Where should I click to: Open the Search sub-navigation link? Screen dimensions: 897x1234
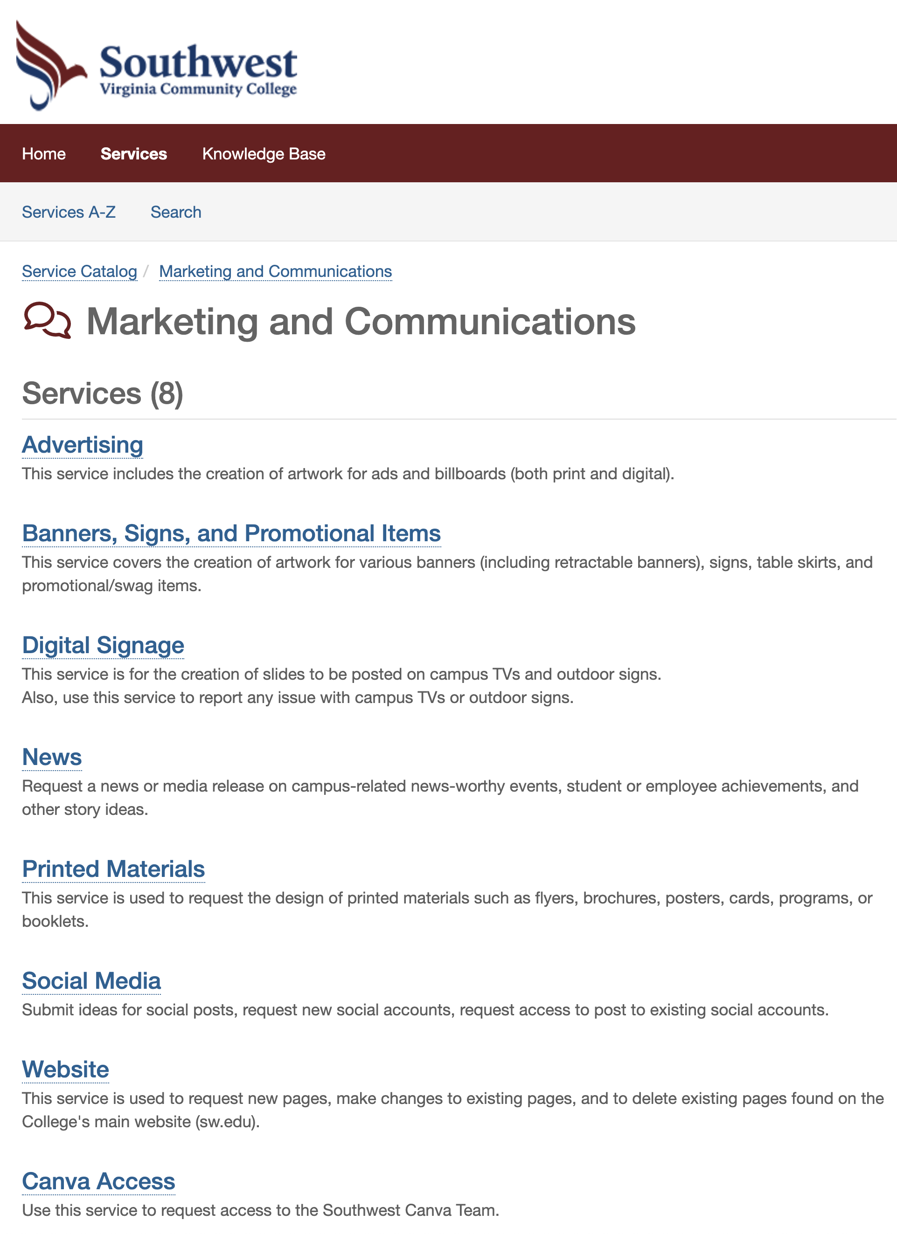(176, 212)
